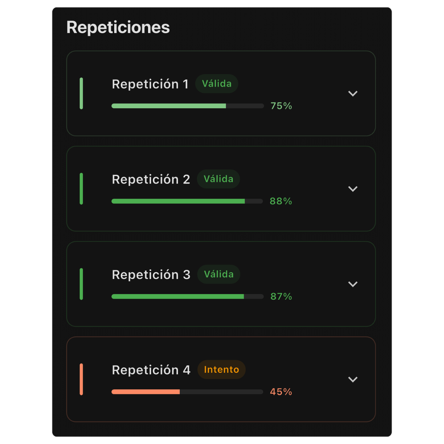Toggle the Válida badge on Repetición 2
The image size is (444, 444).
point(218,179)
